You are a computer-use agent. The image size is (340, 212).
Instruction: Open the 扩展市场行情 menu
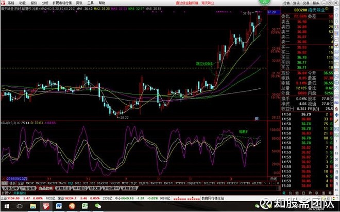(x=62, y=3)
